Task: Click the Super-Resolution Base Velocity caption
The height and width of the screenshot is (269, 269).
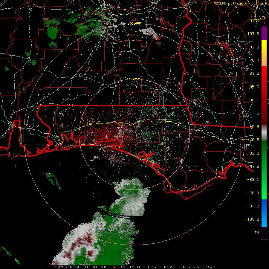Action: tap(134, 267)
